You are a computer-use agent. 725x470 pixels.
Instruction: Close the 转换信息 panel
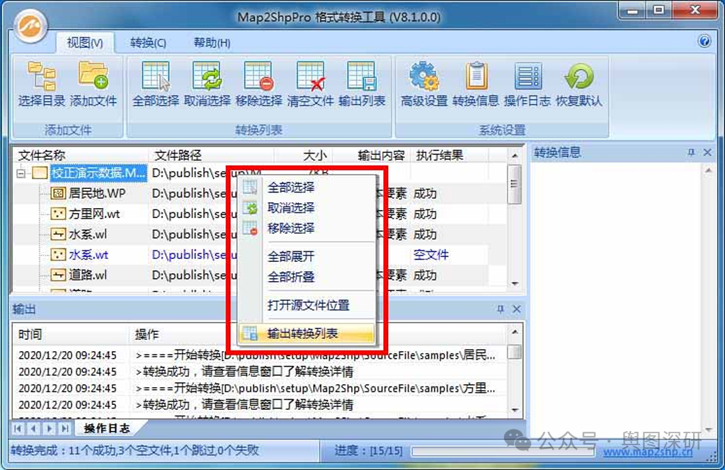click(707, 152)
